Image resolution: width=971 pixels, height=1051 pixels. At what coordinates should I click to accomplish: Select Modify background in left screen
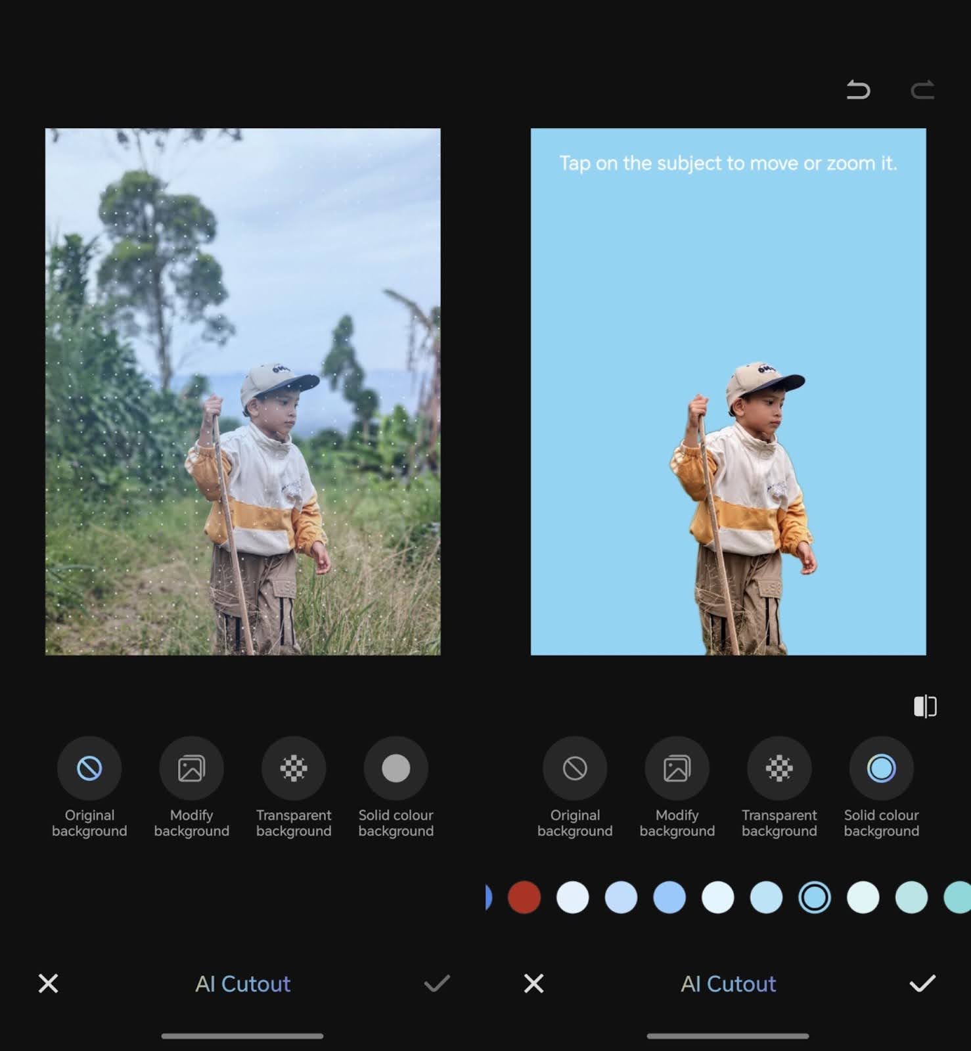(191, 787)
